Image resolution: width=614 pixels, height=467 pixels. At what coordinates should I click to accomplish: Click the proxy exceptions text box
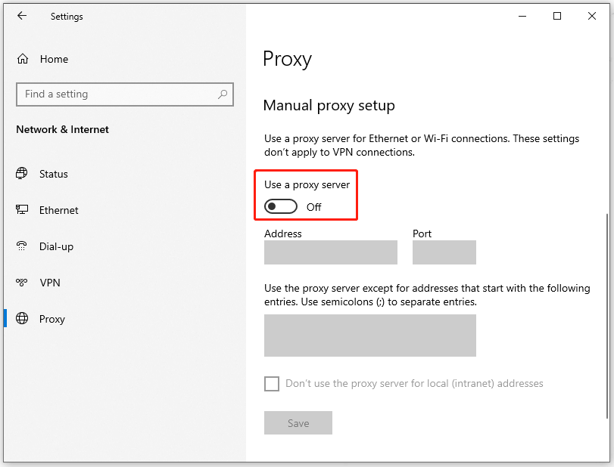pos(370,336)
